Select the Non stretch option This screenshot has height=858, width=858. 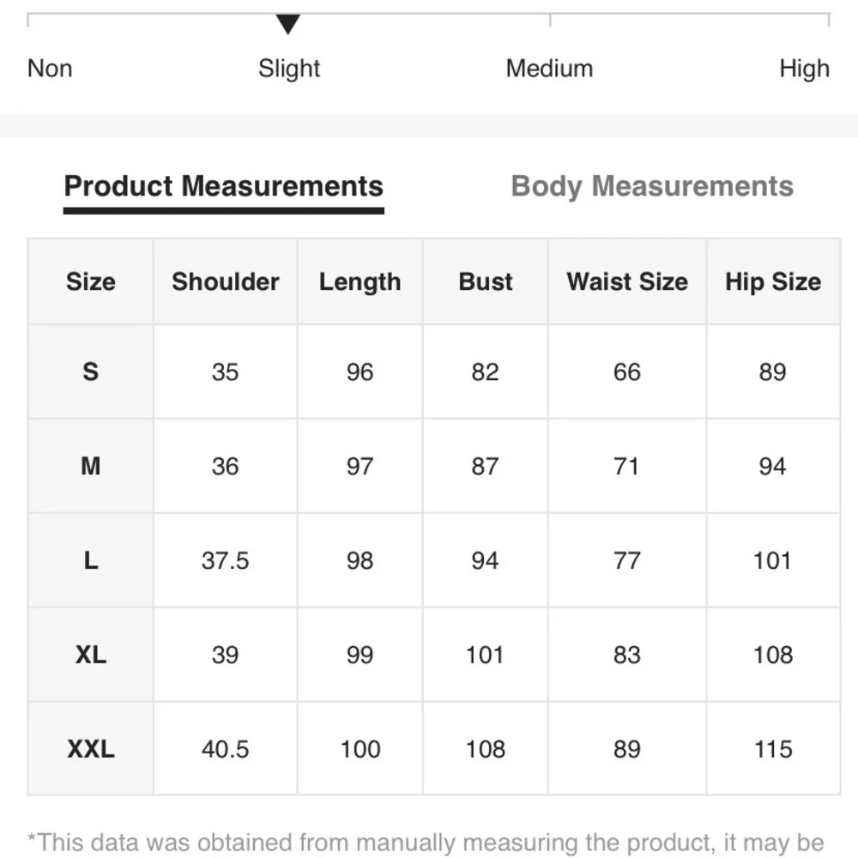pos(49,69)
